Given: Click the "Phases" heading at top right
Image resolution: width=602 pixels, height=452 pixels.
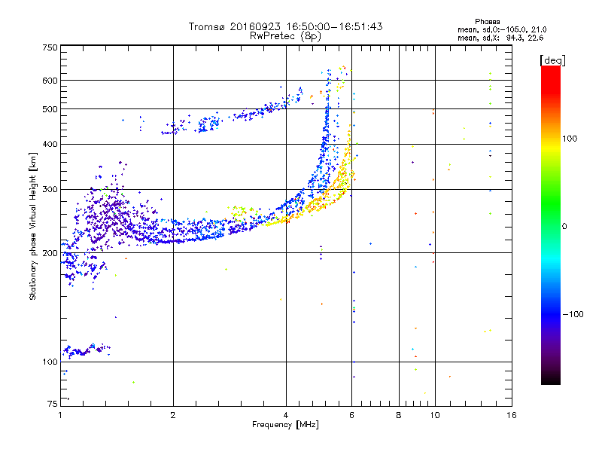Looking at the screenshot, I should point(487,22).
